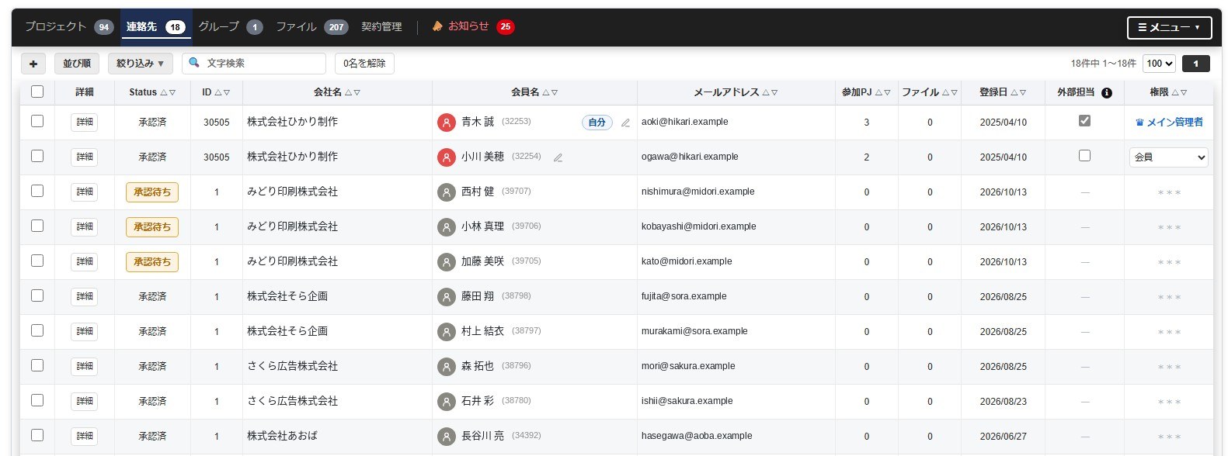Go to the 契約管理 tab

[x=381, y=26]
